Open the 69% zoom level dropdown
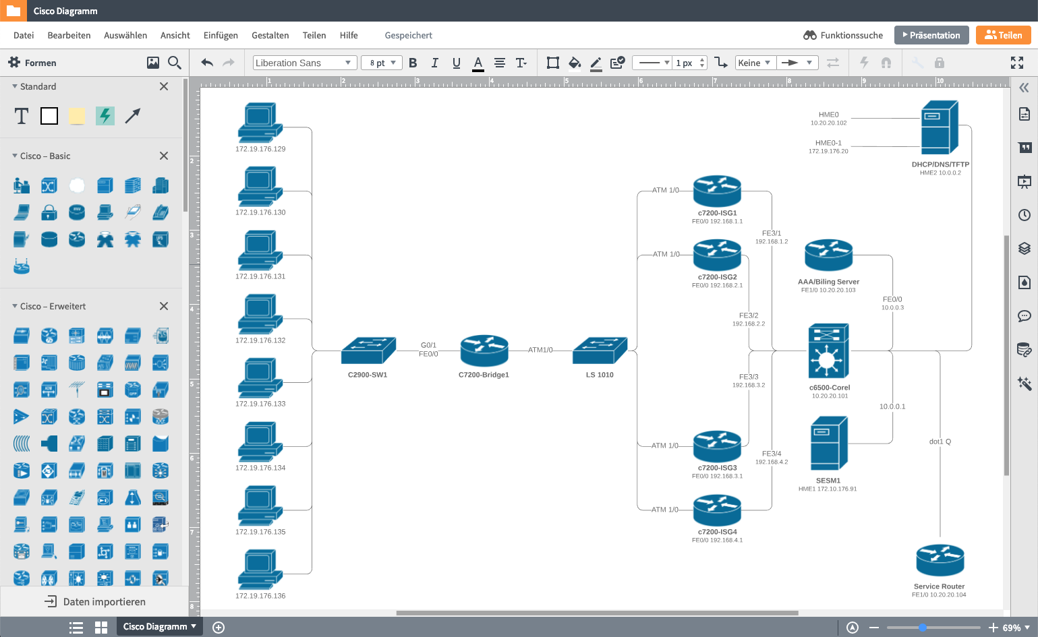This screenshot has height=637, width=1038. click(x=1016, y=628)
